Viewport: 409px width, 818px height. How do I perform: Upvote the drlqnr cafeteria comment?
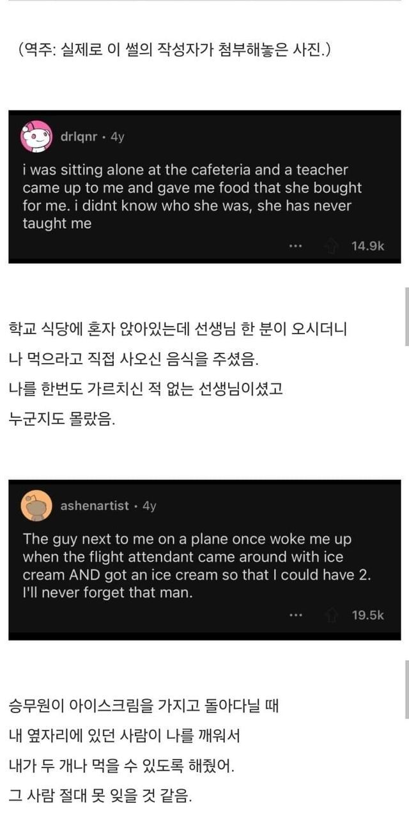(331, 246)
